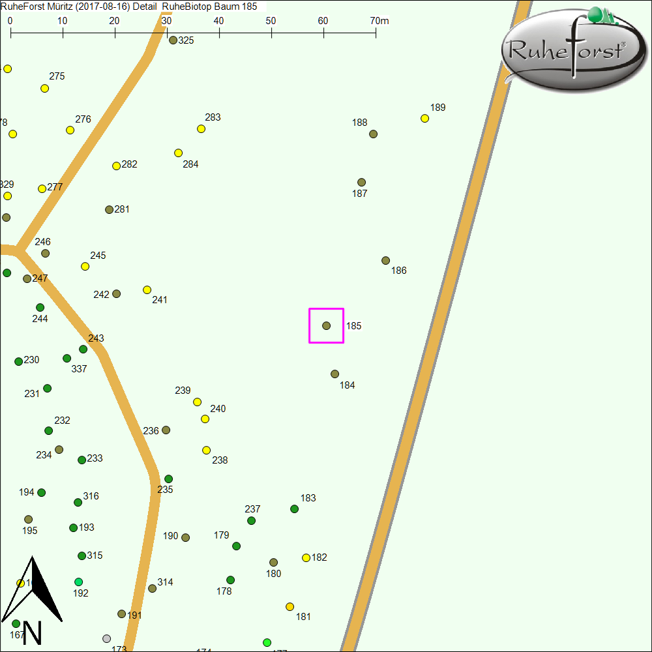Select tree marker 184 below the highlight
Screen dimensions: 652x652
334,374
